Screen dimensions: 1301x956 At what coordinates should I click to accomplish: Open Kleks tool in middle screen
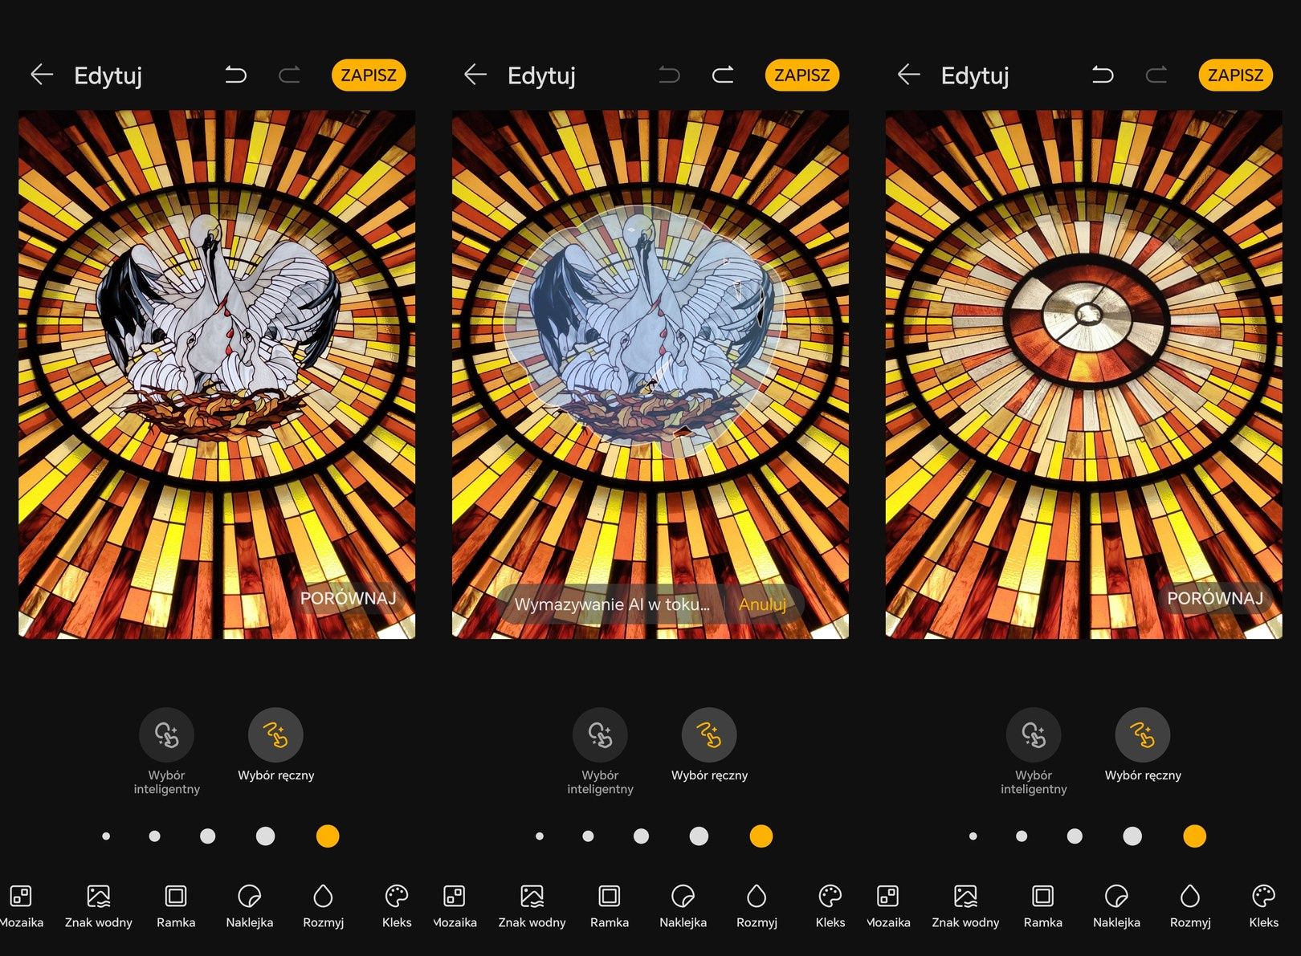pyautogui.click(x=830, y=906)
